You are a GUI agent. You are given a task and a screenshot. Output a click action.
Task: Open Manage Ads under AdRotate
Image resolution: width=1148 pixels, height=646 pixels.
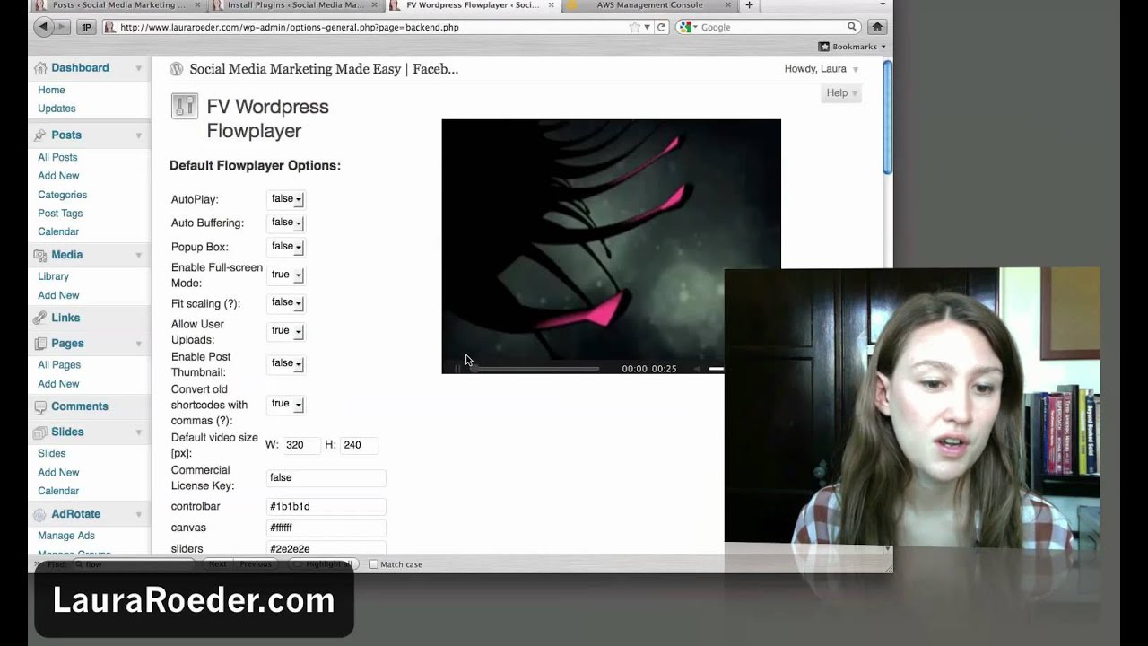[66, 536]
